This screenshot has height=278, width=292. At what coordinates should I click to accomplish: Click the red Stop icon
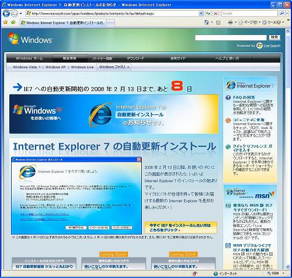(x=215, y=13)
